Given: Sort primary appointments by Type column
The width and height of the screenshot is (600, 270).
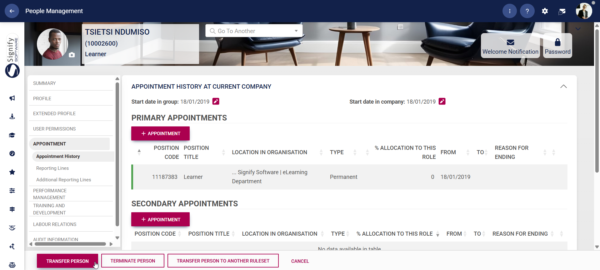Looking at the screenshot, I should point(355,152).
